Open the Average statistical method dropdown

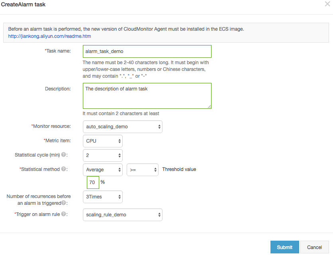[x=103, y=170]
